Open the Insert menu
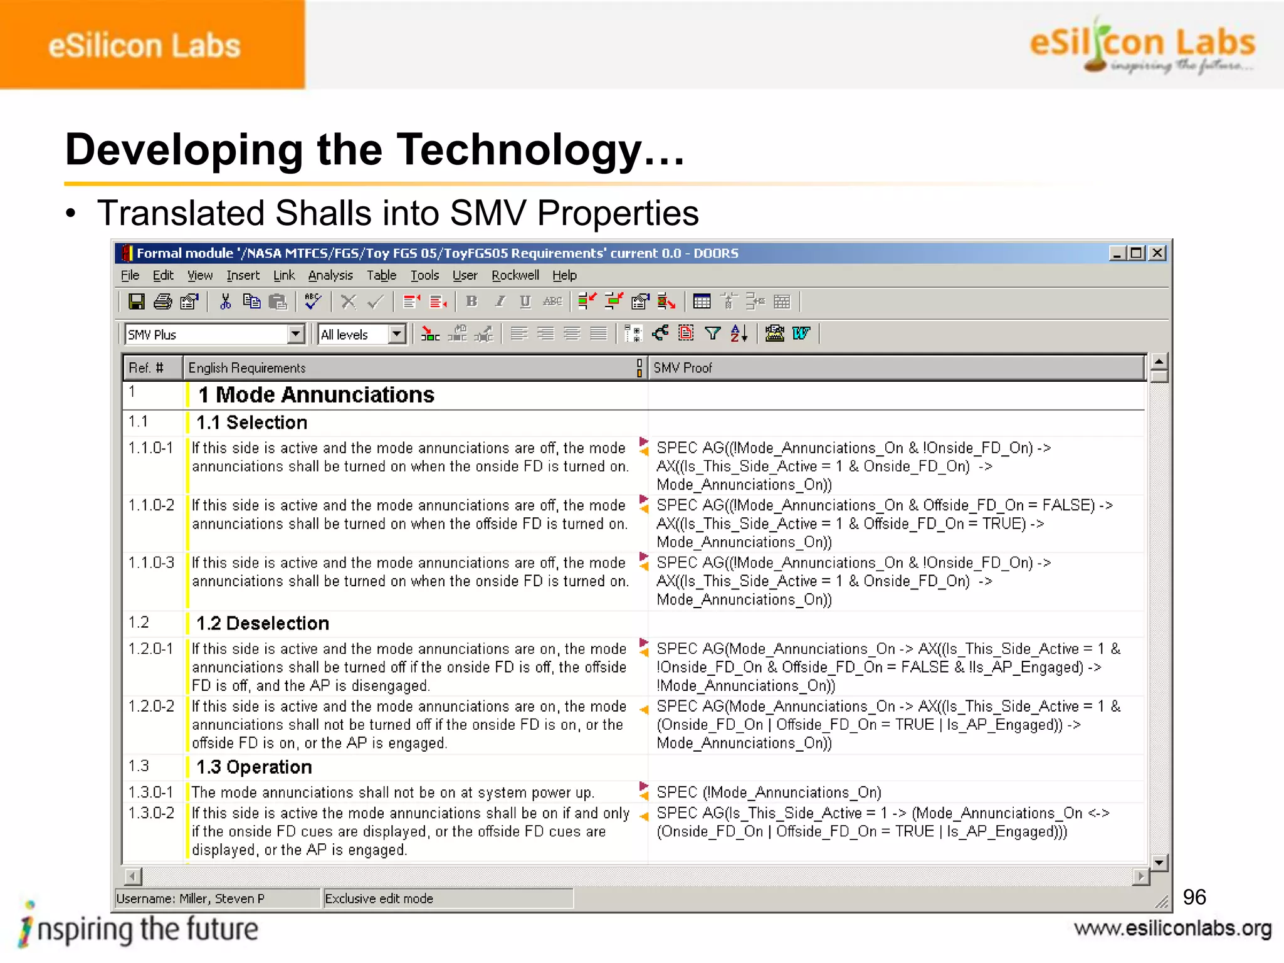The image size is (1284, 963). pyautogui.click(x=243, y=275)
